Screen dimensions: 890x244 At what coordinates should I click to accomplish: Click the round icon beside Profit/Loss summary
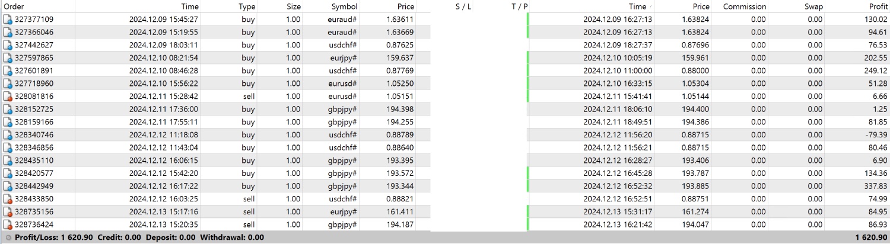click(8, 237)
